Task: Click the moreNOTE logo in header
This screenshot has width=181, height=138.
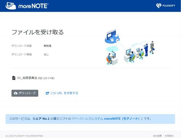Action: 27,6
